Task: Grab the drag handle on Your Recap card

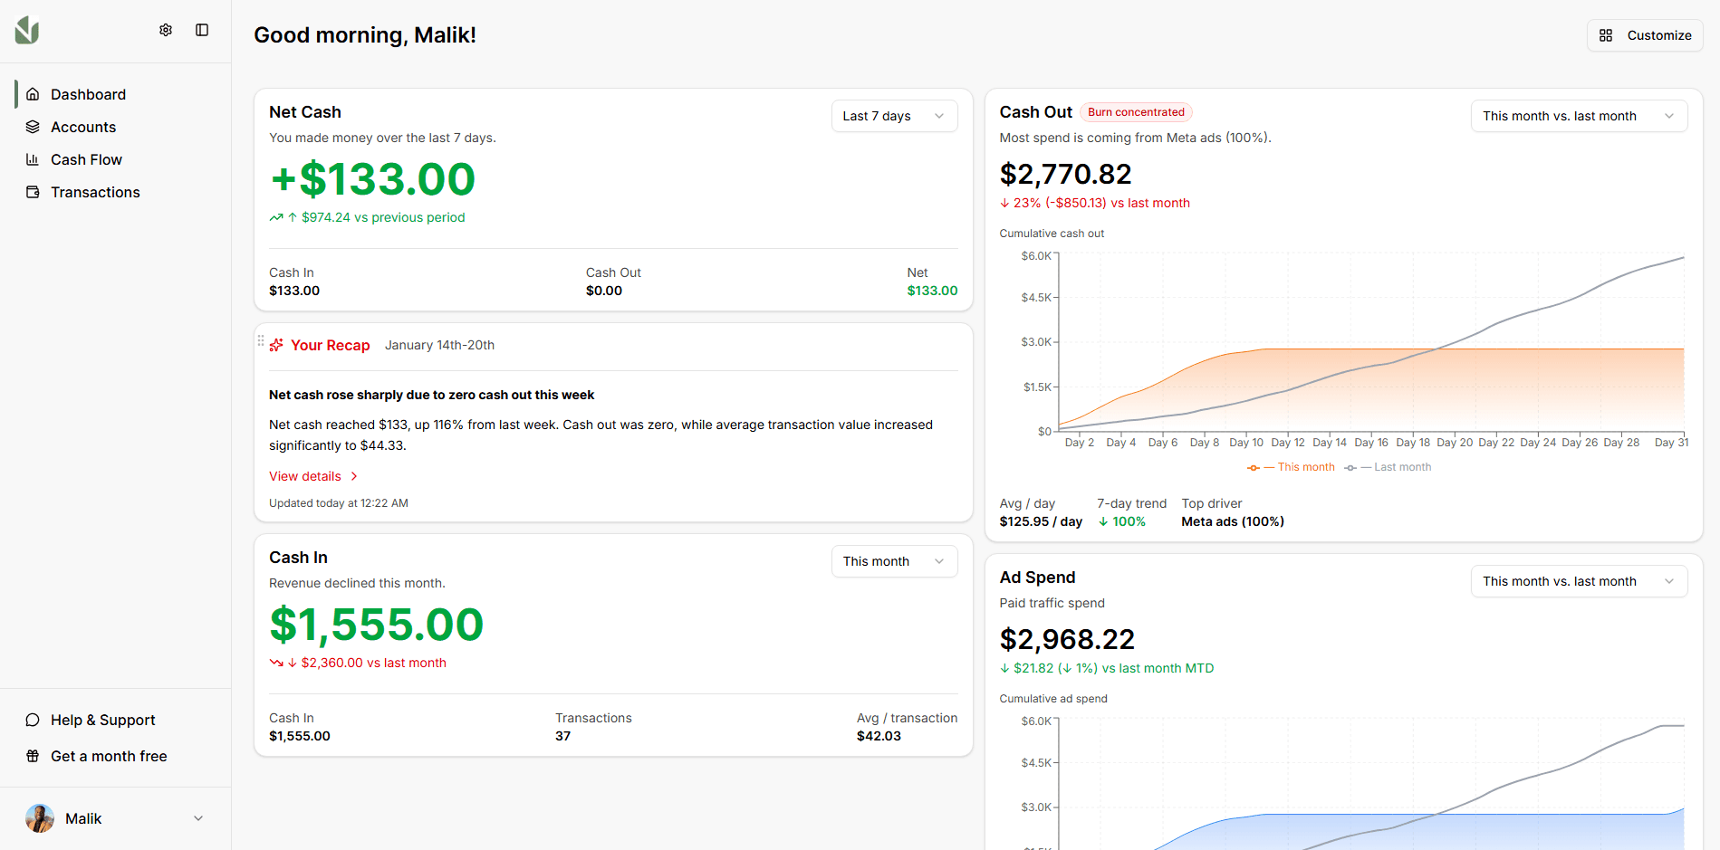Action: 261,340
